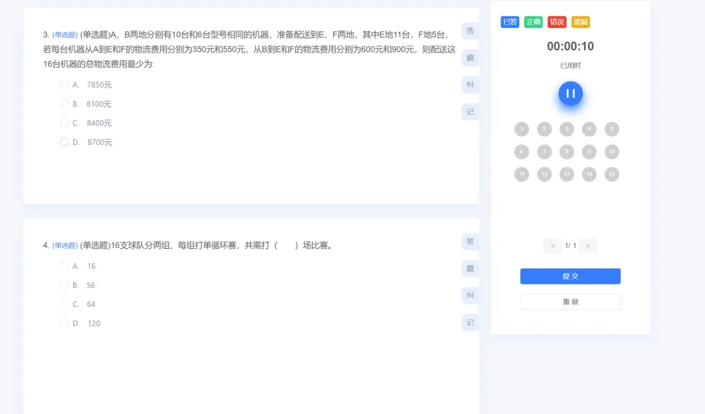Viewport: 705px width, 414px height.
Task: Click 记 note button for question 4
Action: pos(470,323)
